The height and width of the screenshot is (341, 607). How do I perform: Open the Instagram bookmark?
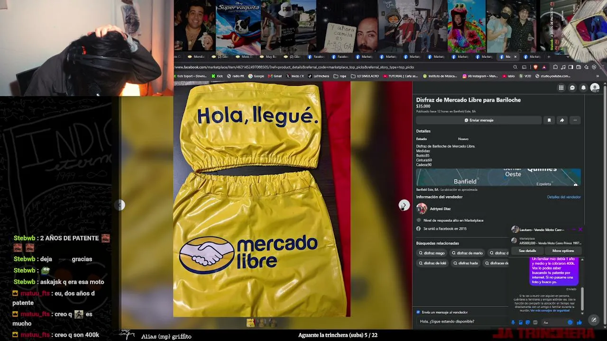coord(480,76)
